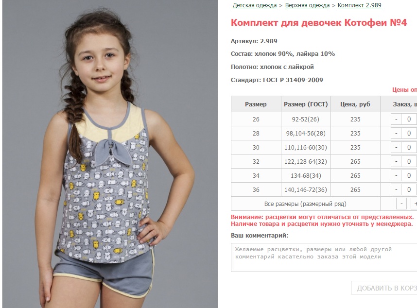The image size is (417, 308).
Task: Select the quantity field for size 32
Action: pyautogui.click(x=409, y=161)
